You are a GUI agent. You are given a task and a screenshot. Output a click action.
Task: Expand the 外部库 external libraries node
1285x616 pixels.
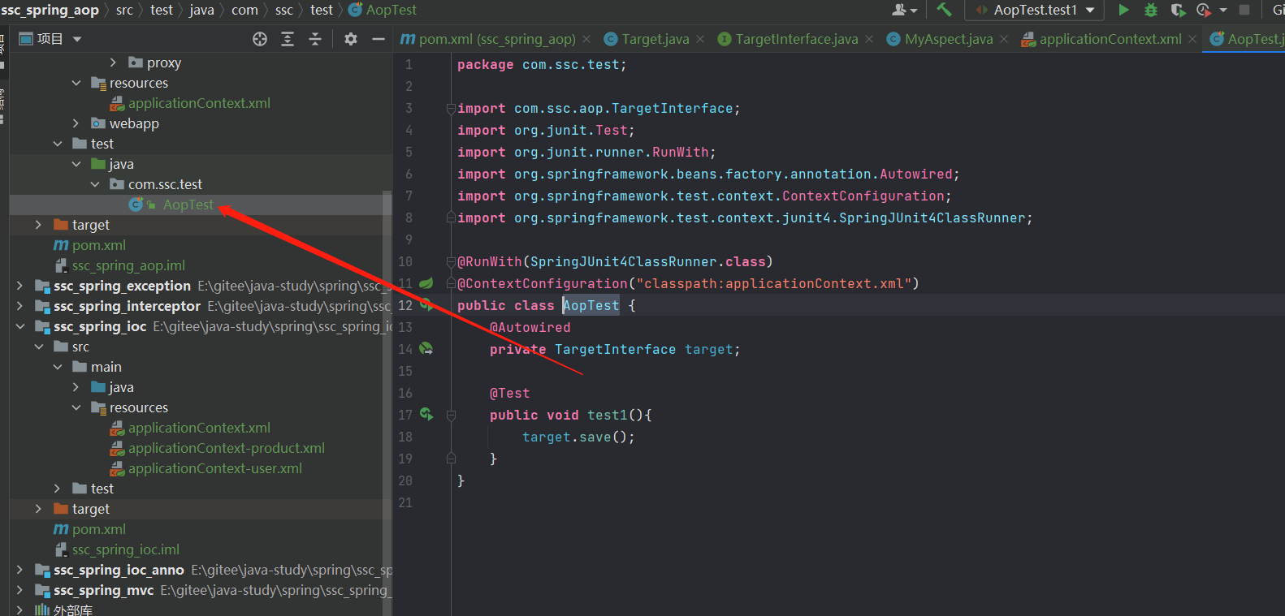[x=19, y=610]
